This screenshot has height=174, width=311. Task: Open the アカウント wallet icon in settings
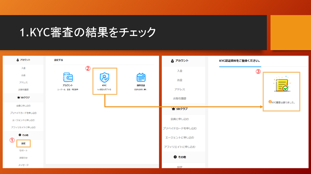coord(68,77)
